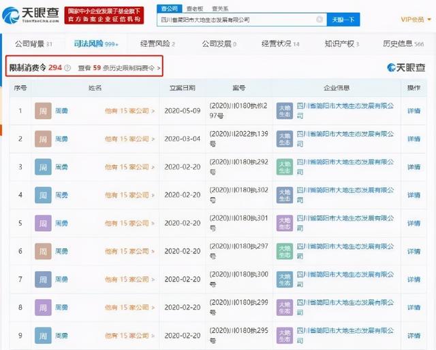Expand 他有15家公司 in row 6

point(129,251)
